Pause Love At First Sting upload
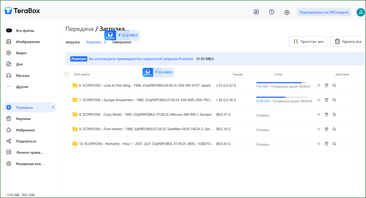Image resolution: width=366 pixels, height=198 pixels. click(x=319, y=85)
